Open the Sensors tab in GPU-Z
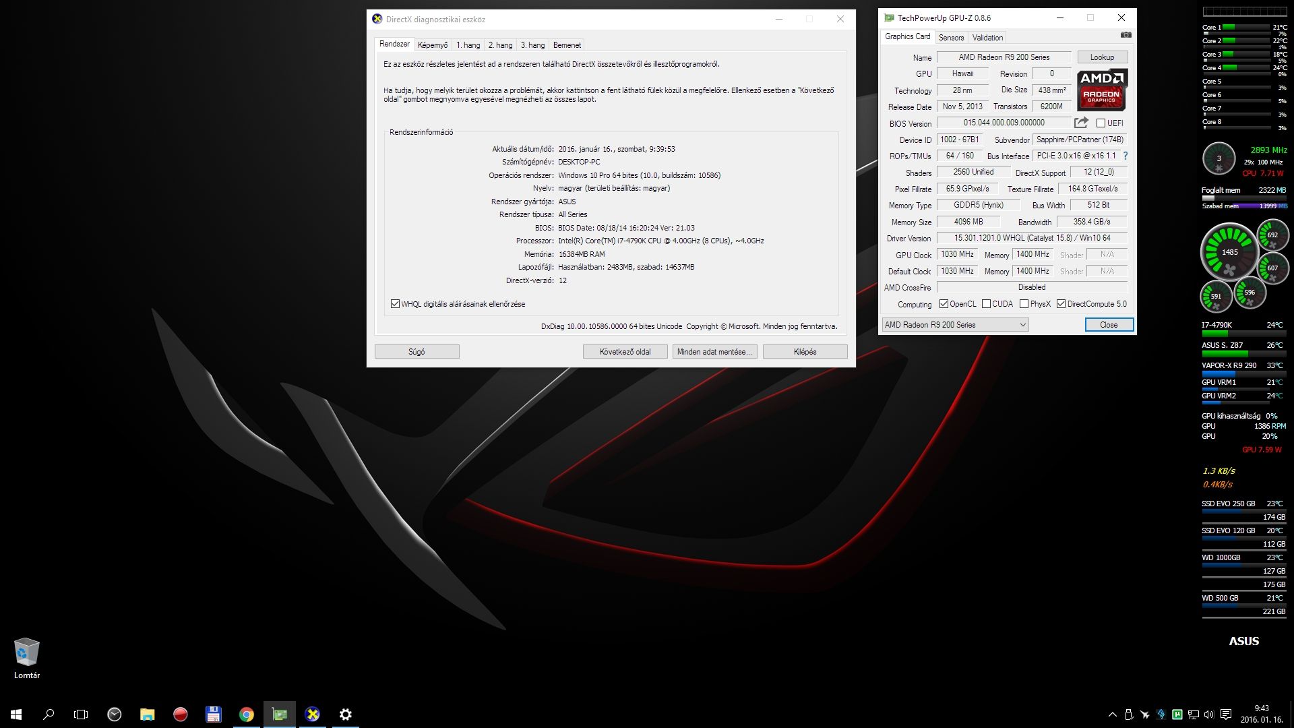Screen dimensions: 1294x728 click(x=951, y=38)
